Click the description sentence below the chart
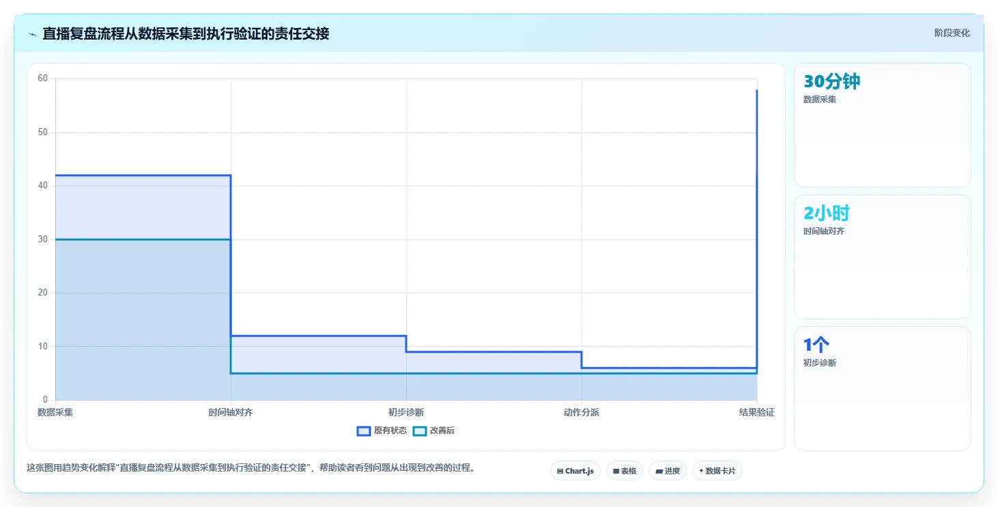The width and height of the screenshot is (998, 507). [251, 468]
